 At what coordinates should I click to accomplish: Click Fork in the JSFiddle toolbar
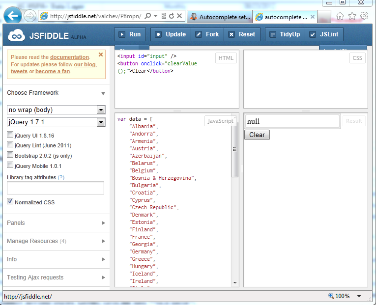[207, 34]
